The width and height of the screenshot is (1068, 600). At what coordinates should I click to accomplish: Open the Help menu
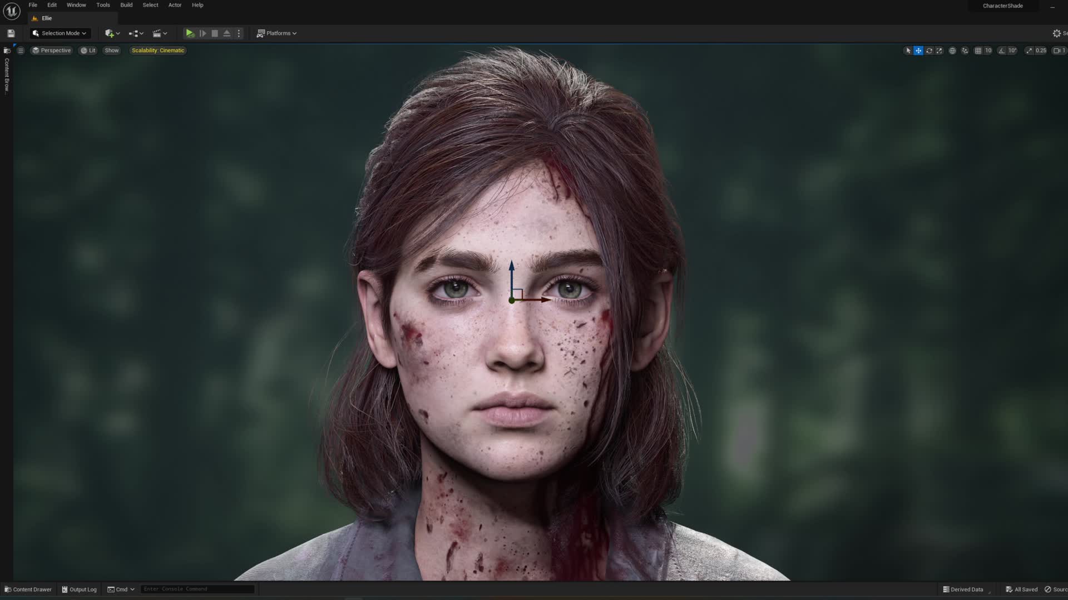[x=197, y=5]
